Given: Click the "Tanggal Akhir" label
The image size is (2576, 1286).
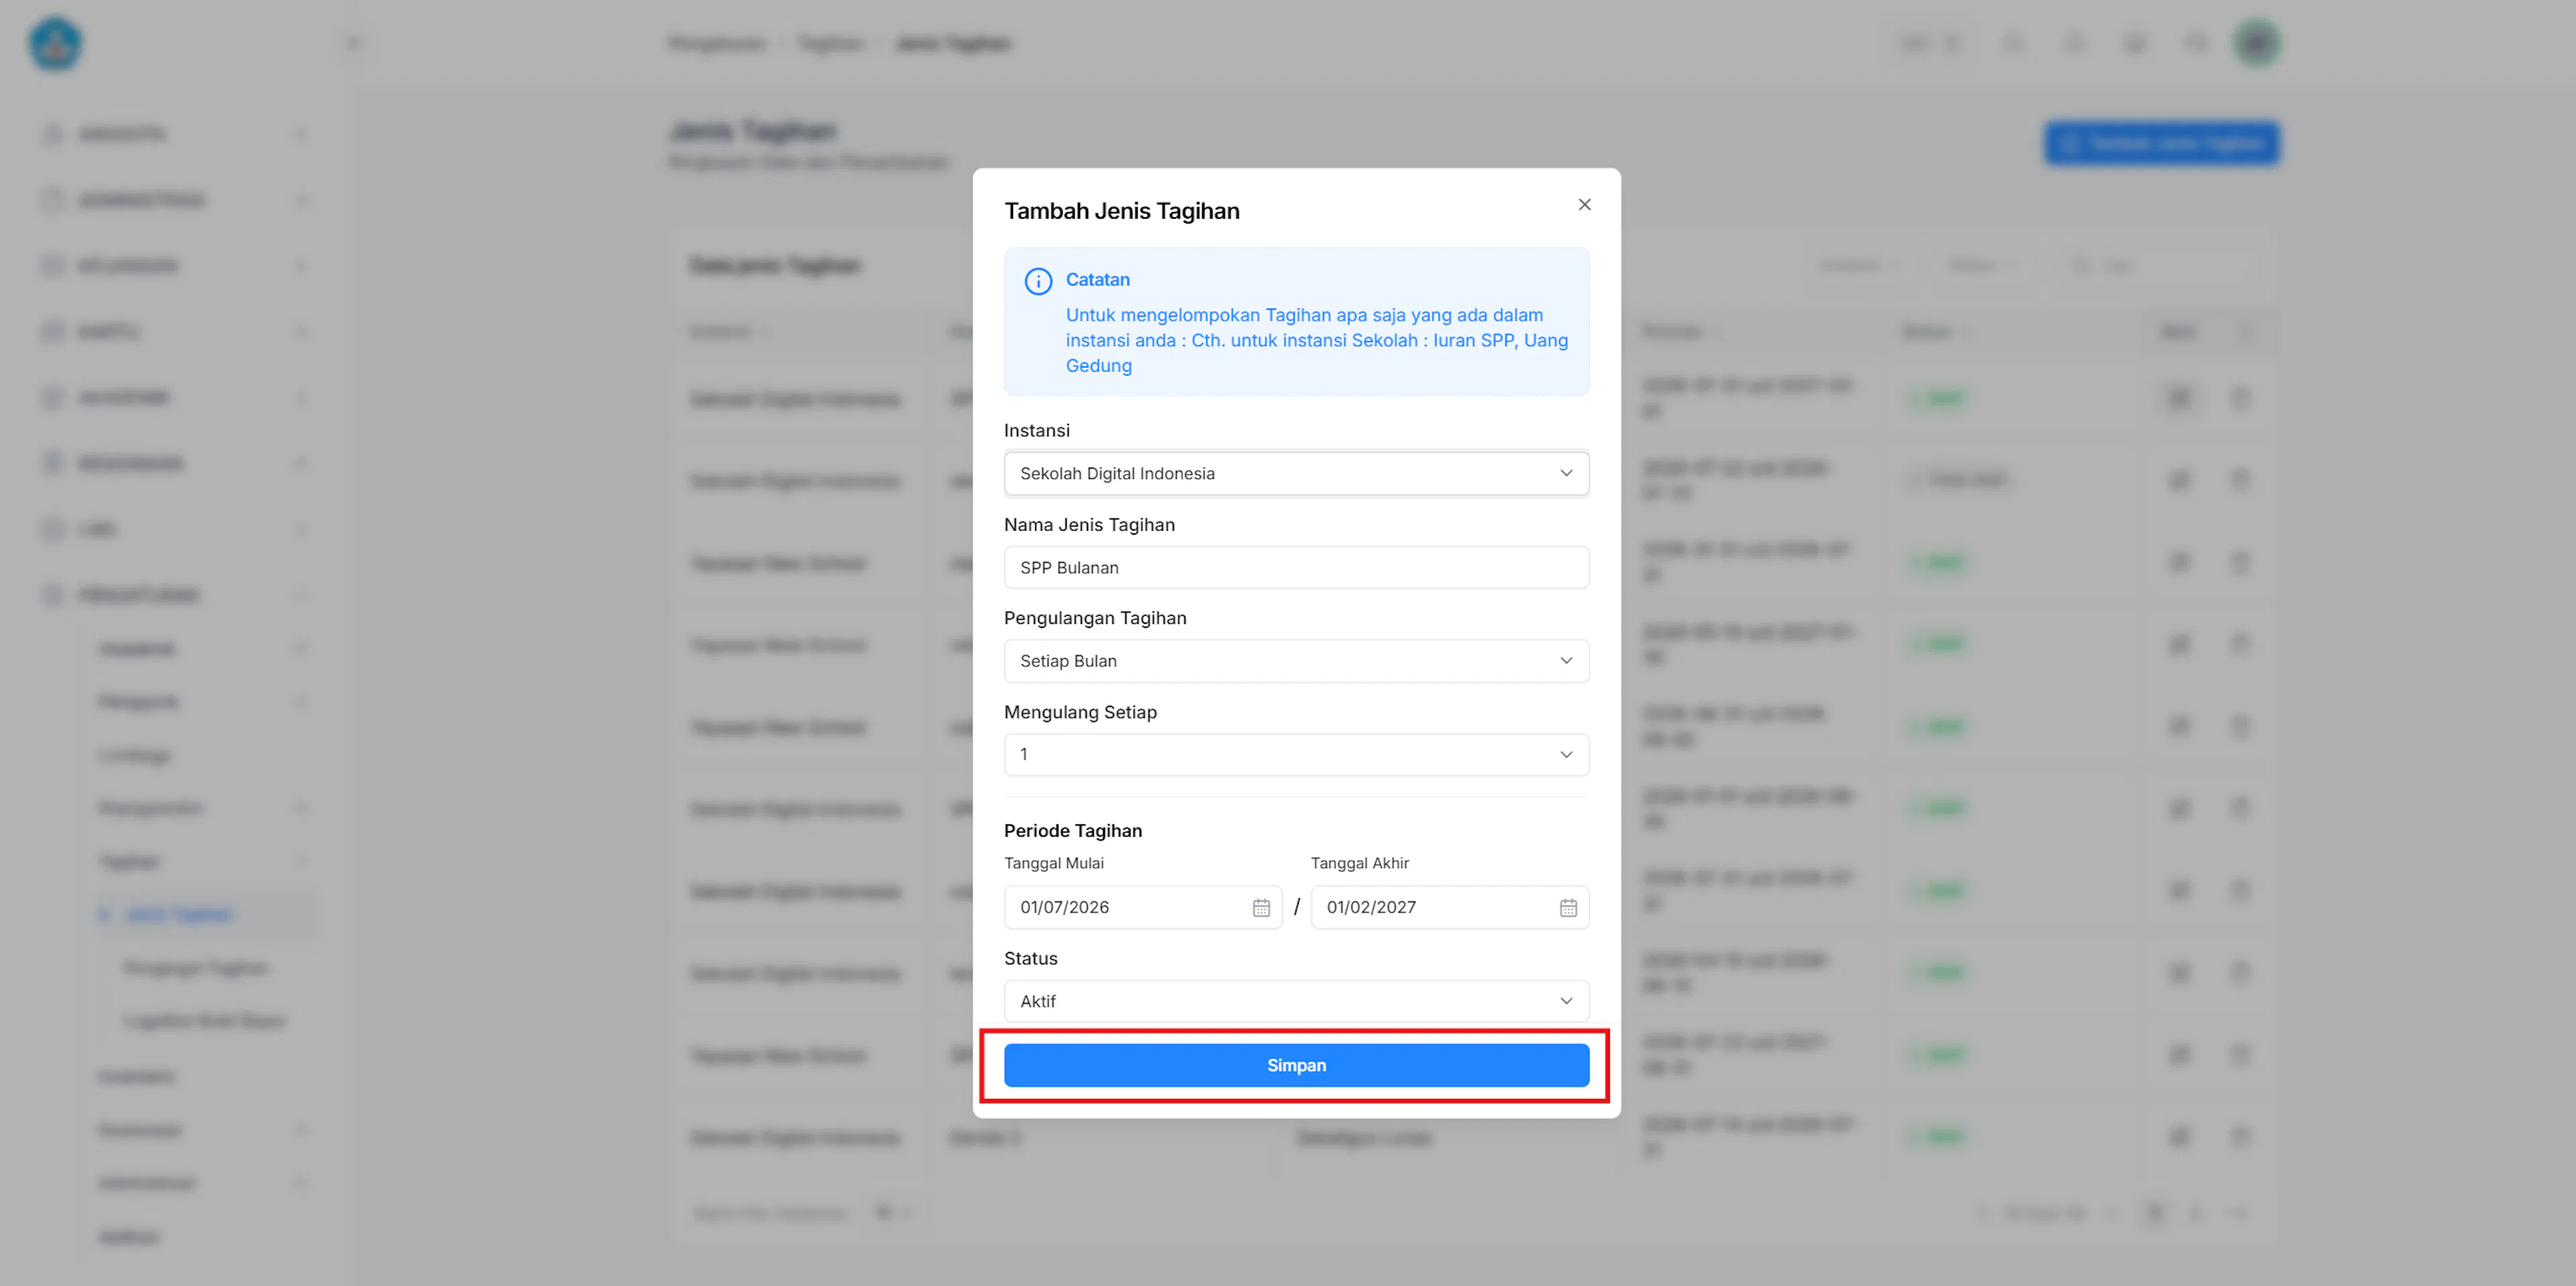Looking at the screenshot, I should (1359, 863).
